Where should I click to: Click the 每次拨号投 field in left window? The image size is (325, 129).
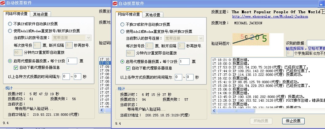tap(37, 45)
